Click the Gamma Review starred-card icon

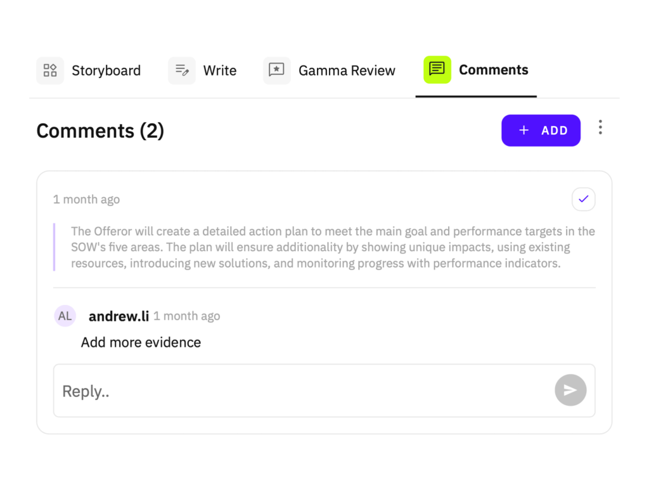tap(276, 70)
